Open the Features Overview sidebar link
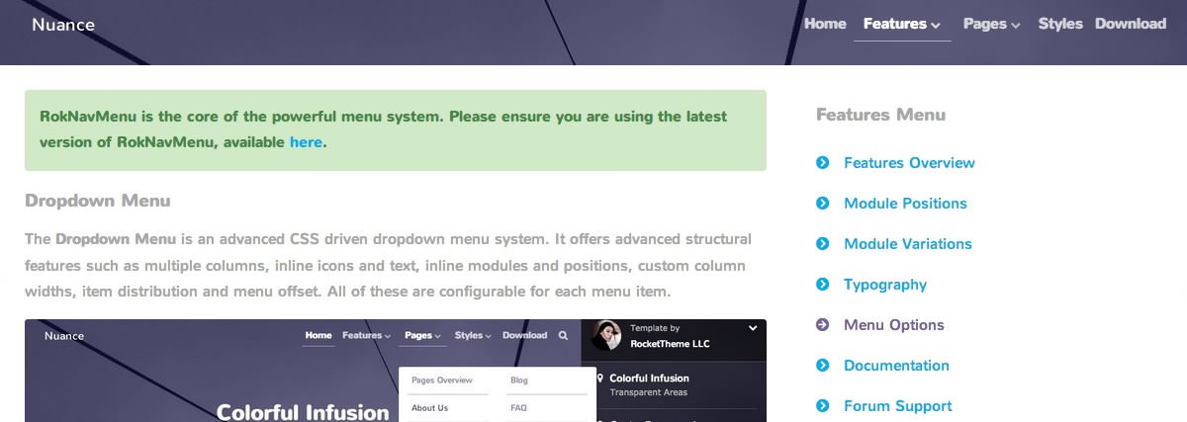 [x=909, y=163]
